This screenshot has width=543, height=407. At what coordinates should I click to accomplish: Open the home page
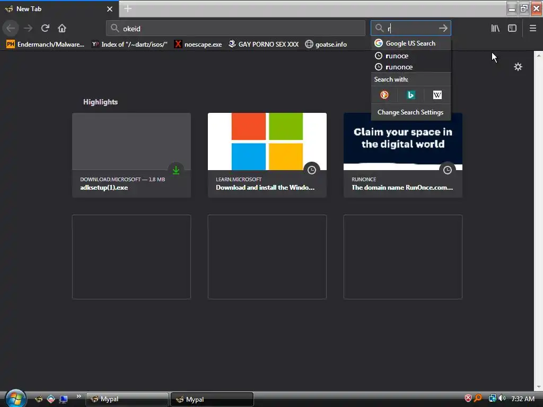tap(62, 28)
